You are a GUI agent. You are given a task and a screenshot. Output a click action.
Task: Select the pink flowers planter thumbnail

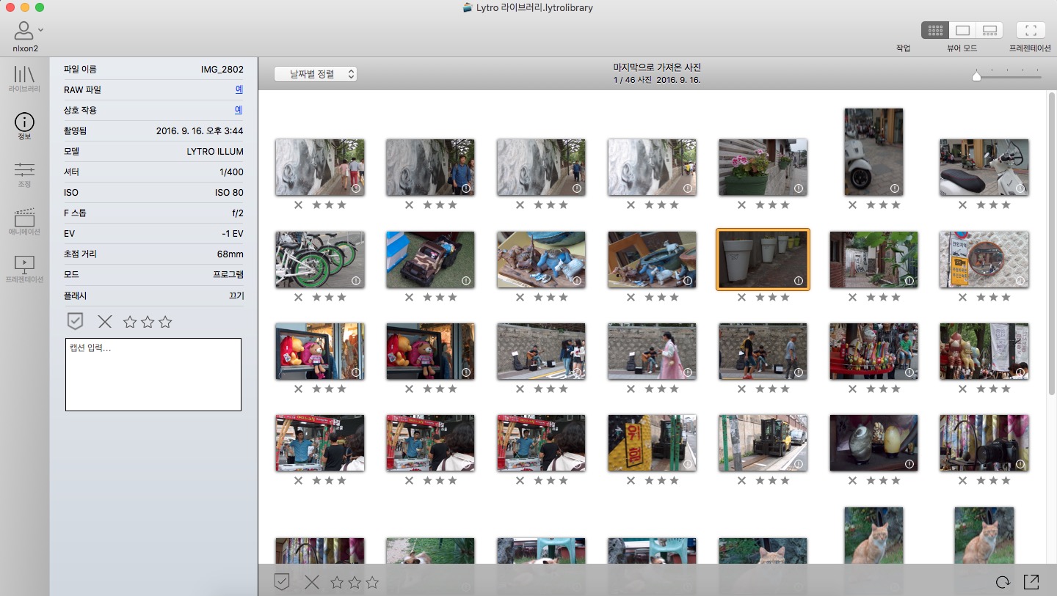(763, 167)
